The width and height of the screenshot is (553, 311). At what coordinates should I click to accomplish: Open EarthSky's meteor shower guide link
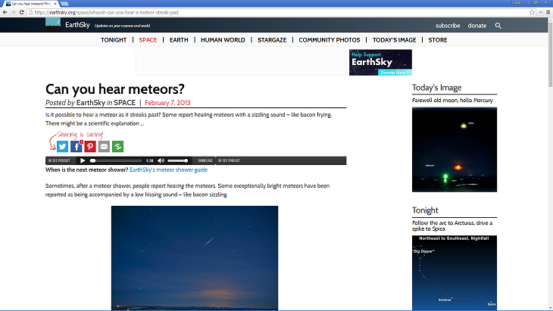point(169,169)
